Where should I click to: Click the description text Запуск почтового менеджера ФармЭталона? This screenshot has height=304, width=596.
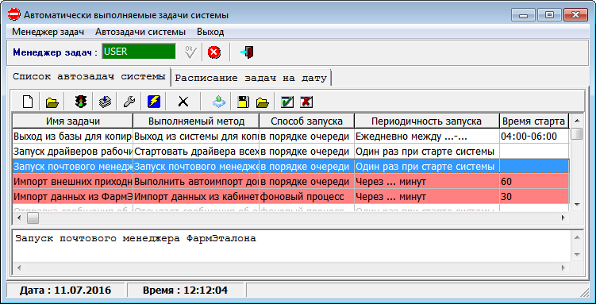(x=136, y=239)
